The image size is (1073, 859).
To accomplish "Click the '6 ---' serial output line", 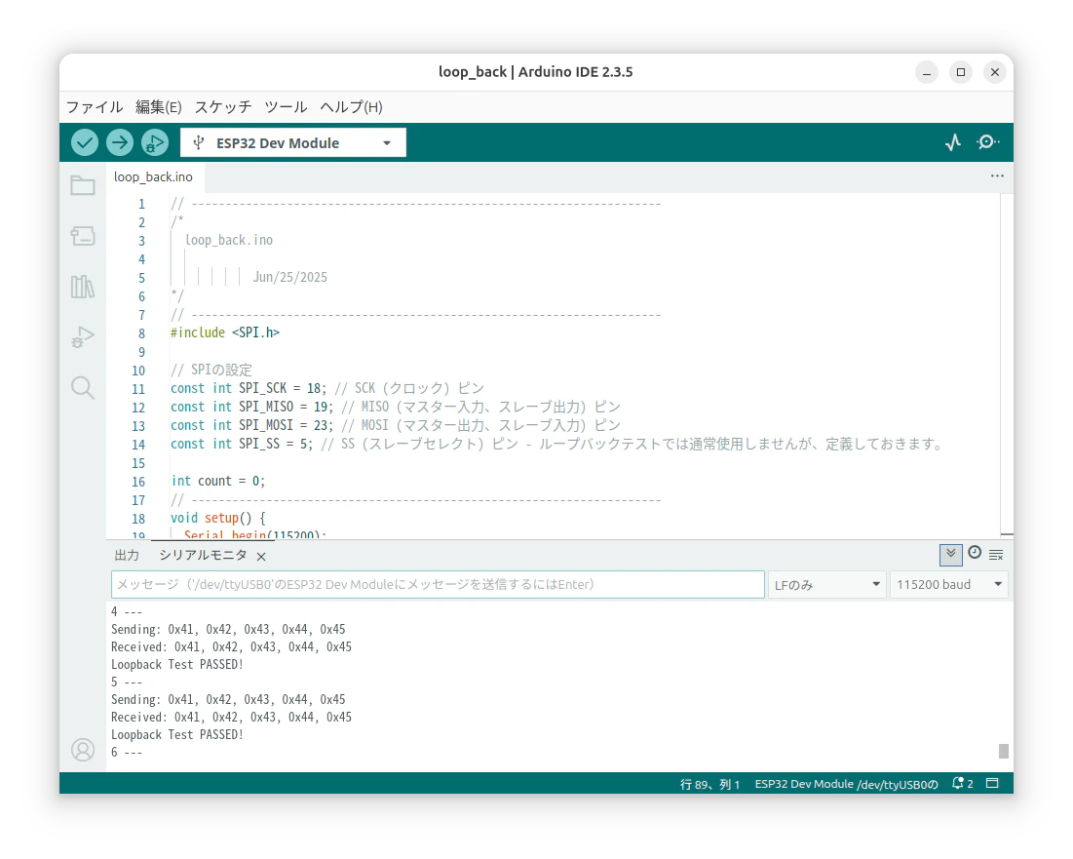I will (127, 752).
